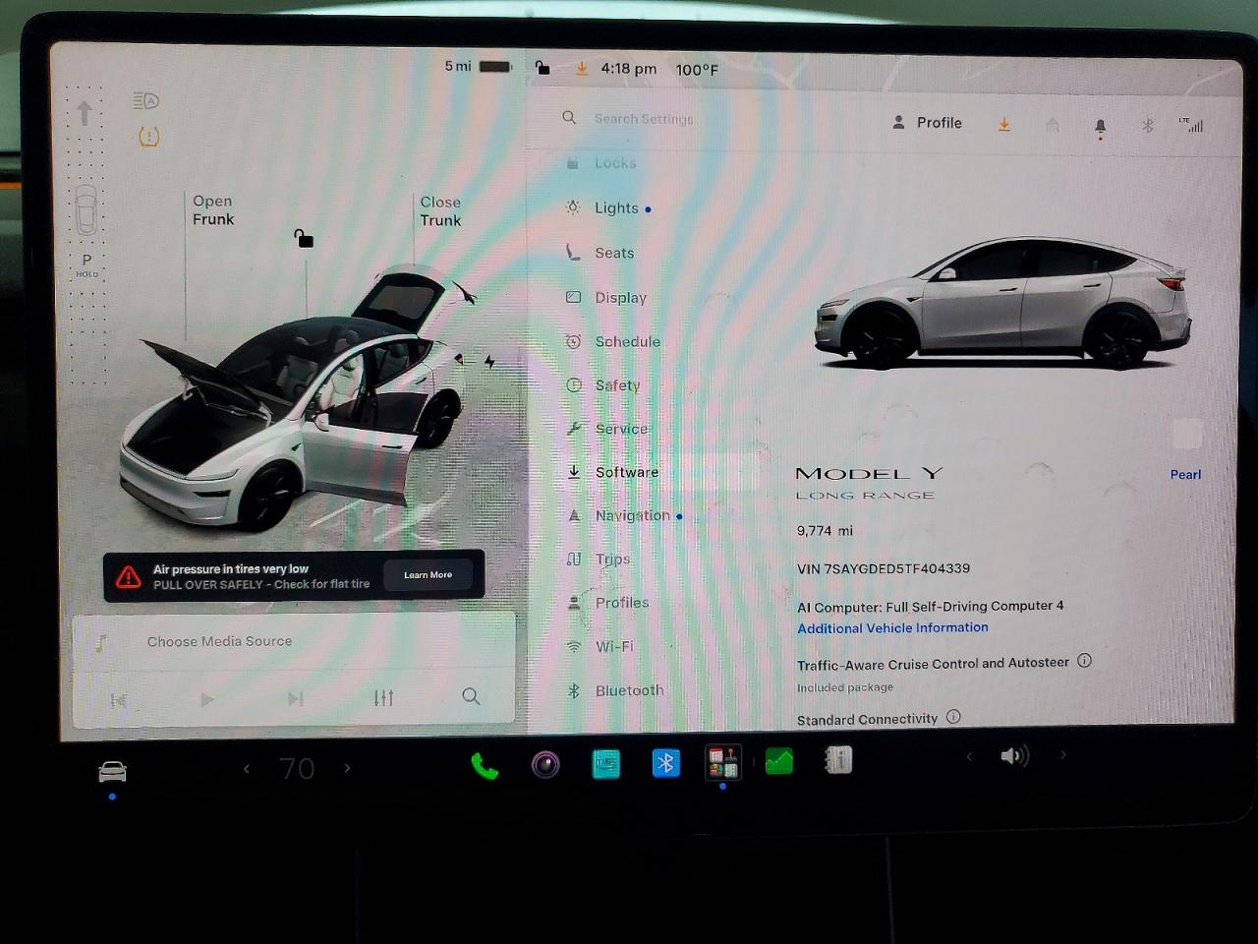Open Navigation settings

tap(632, 515)
